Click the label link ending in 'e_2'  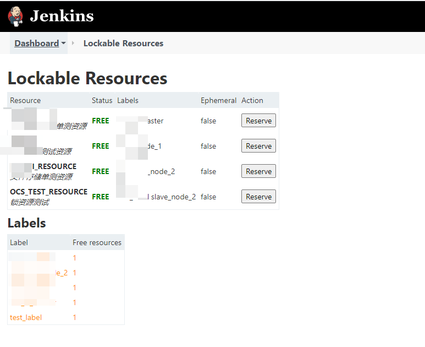click(62, 273)
